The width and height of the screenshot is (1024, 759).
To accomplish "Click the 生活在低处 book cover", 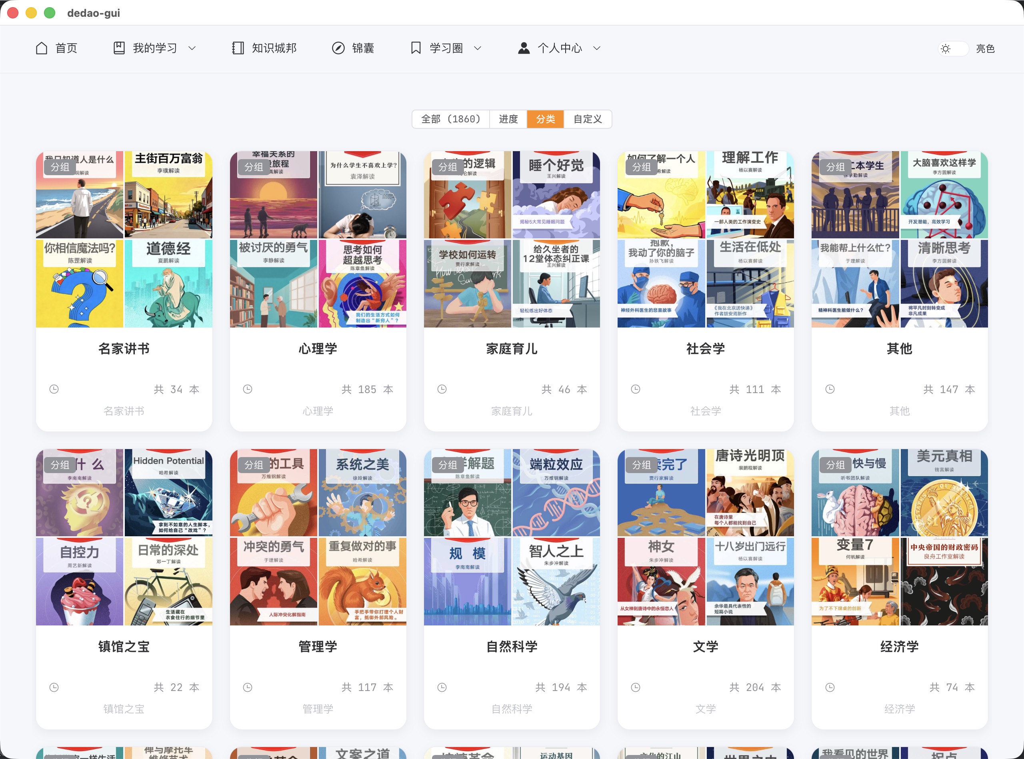I will click(x=750, y=284).
